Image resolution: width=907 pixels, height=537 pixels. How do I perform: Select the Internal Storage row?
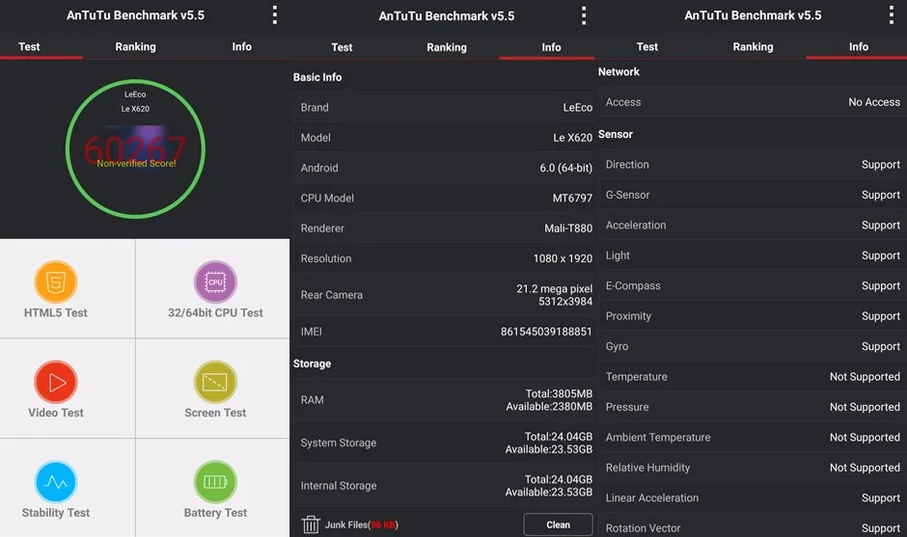444,486
